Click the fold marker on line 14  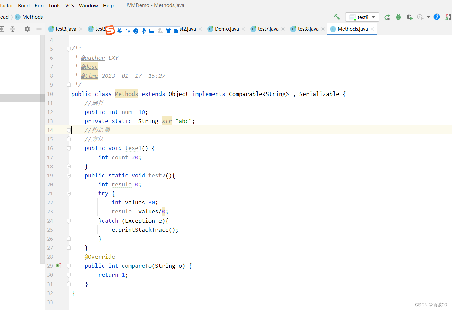[69, 130]
